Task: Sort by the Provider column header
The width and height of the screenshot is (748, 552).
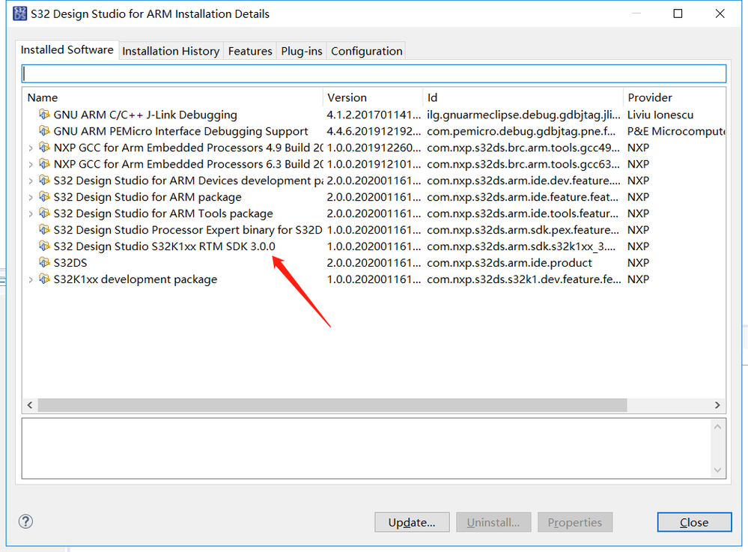Action: click(675, 97)
